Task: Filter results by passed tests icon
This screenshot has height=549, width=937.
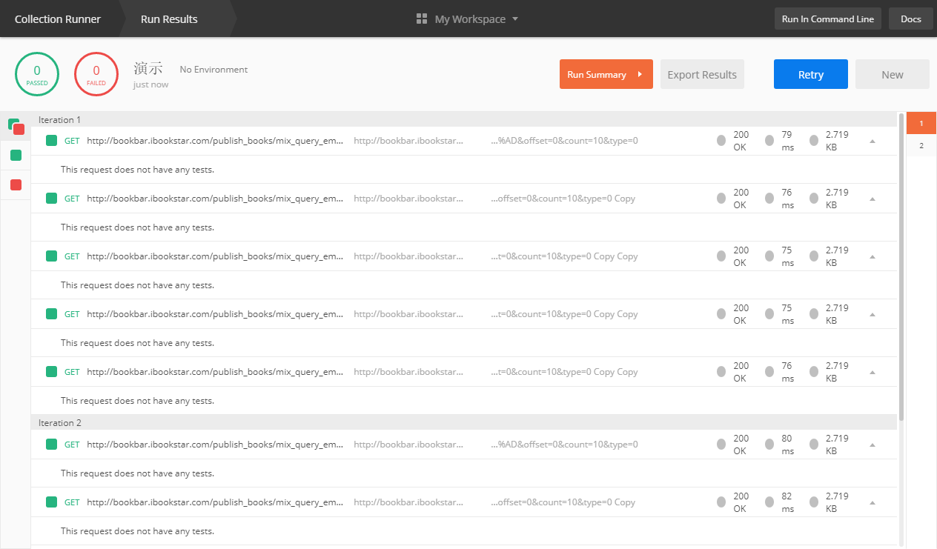Action: click(16, 155)
